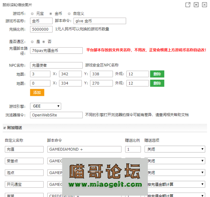The height and width of the screenshot is (197, 210).
Task: Delete the map 3 NPC location row
Action: 157,74
